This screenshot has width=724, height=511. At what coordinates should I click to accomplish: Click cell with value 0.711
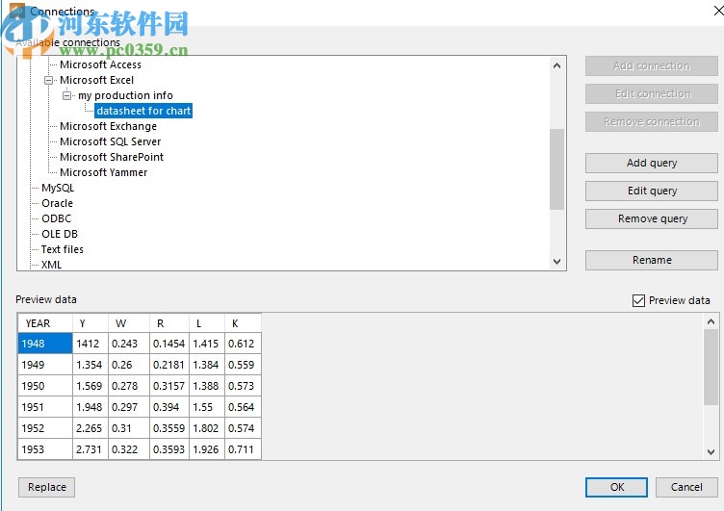coord(244,449)
